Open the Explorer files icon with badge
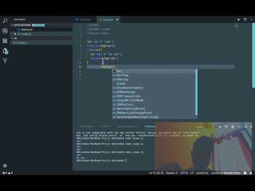Screen dimensions: 255x191 pos(5,51)
